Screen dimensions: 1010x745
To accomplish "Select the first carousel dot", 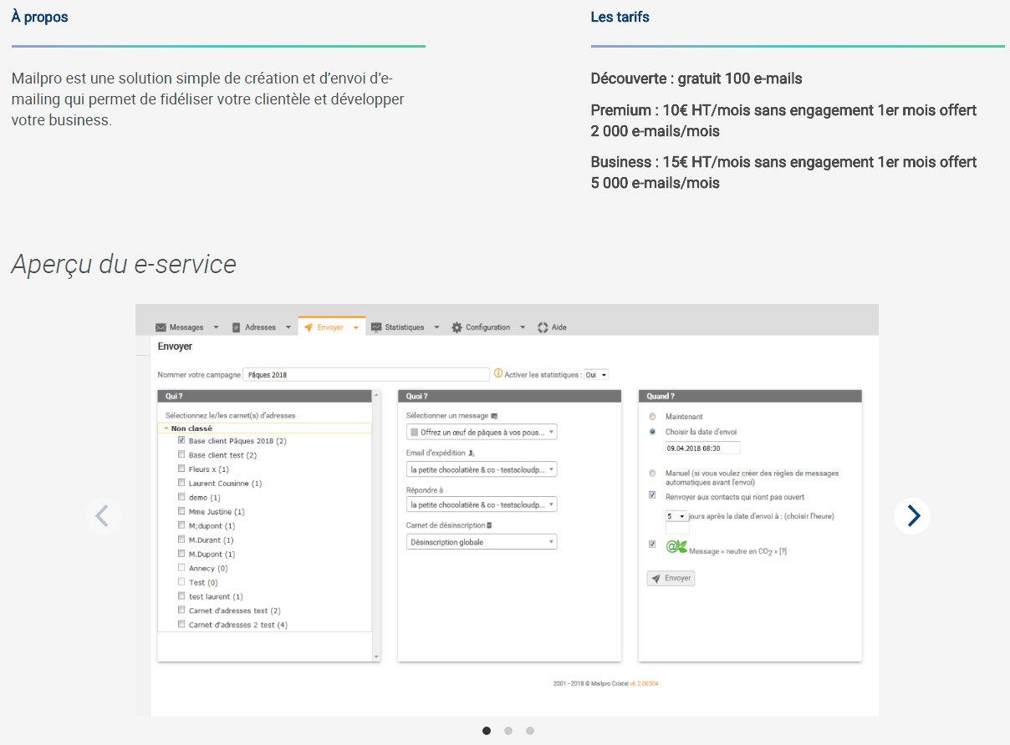I will (487, 731).
